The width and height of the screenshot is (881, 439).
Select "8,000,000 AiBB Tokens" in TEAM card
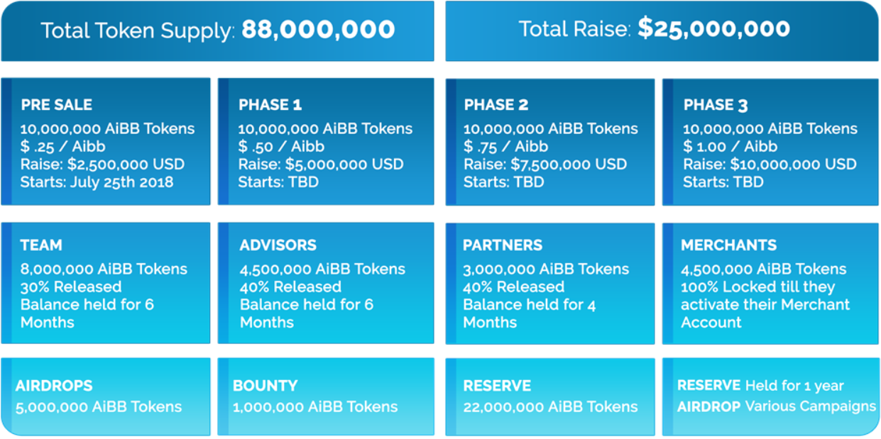(104, 269)
